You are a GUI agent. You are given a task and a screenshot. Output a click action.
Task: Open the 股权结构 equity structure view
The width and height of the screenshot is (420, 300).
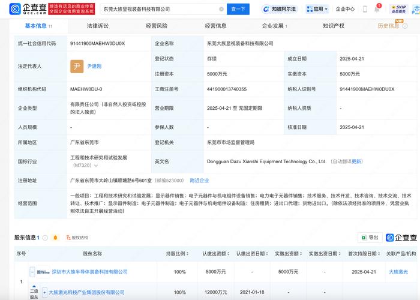tap(77, 238)
